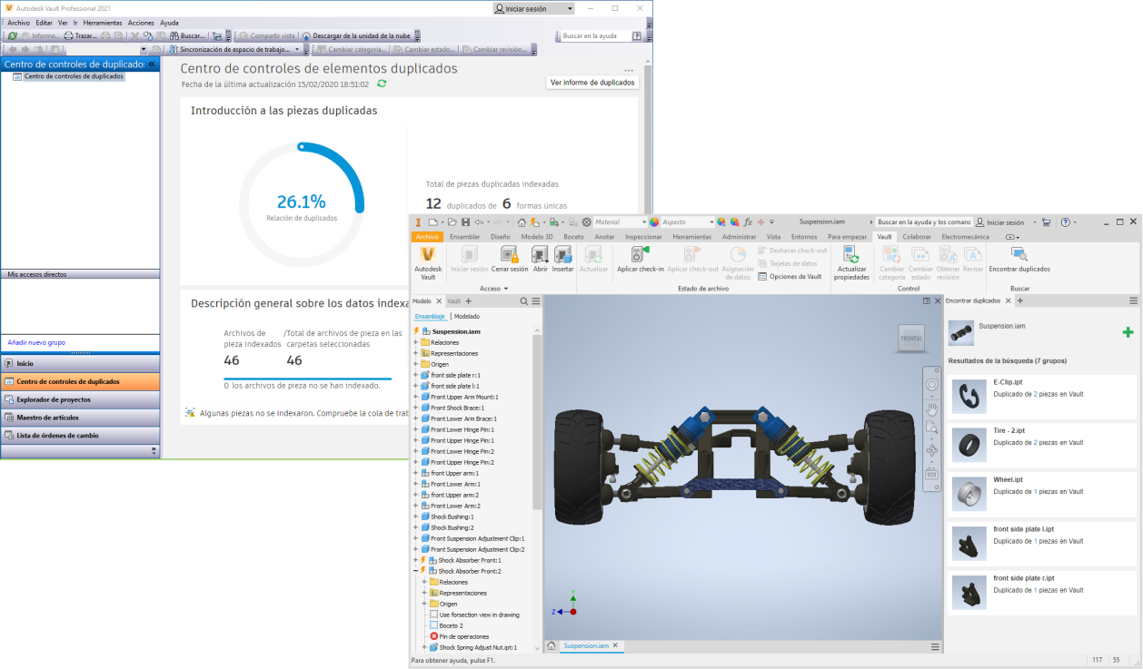Click the Orbit tool in the navigation bar
Screen dimensions: 1143x669
(x=931, y=450)
